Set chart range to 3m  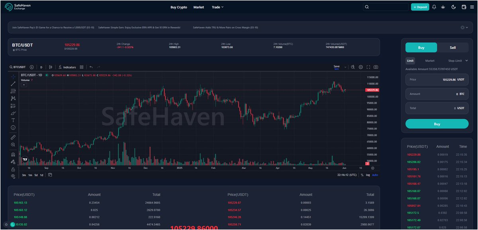tap(24, 175)
